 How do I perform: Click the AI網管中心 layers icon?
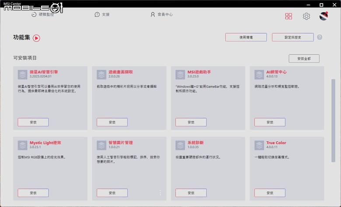pyautogui.click(x=259, y=75)
